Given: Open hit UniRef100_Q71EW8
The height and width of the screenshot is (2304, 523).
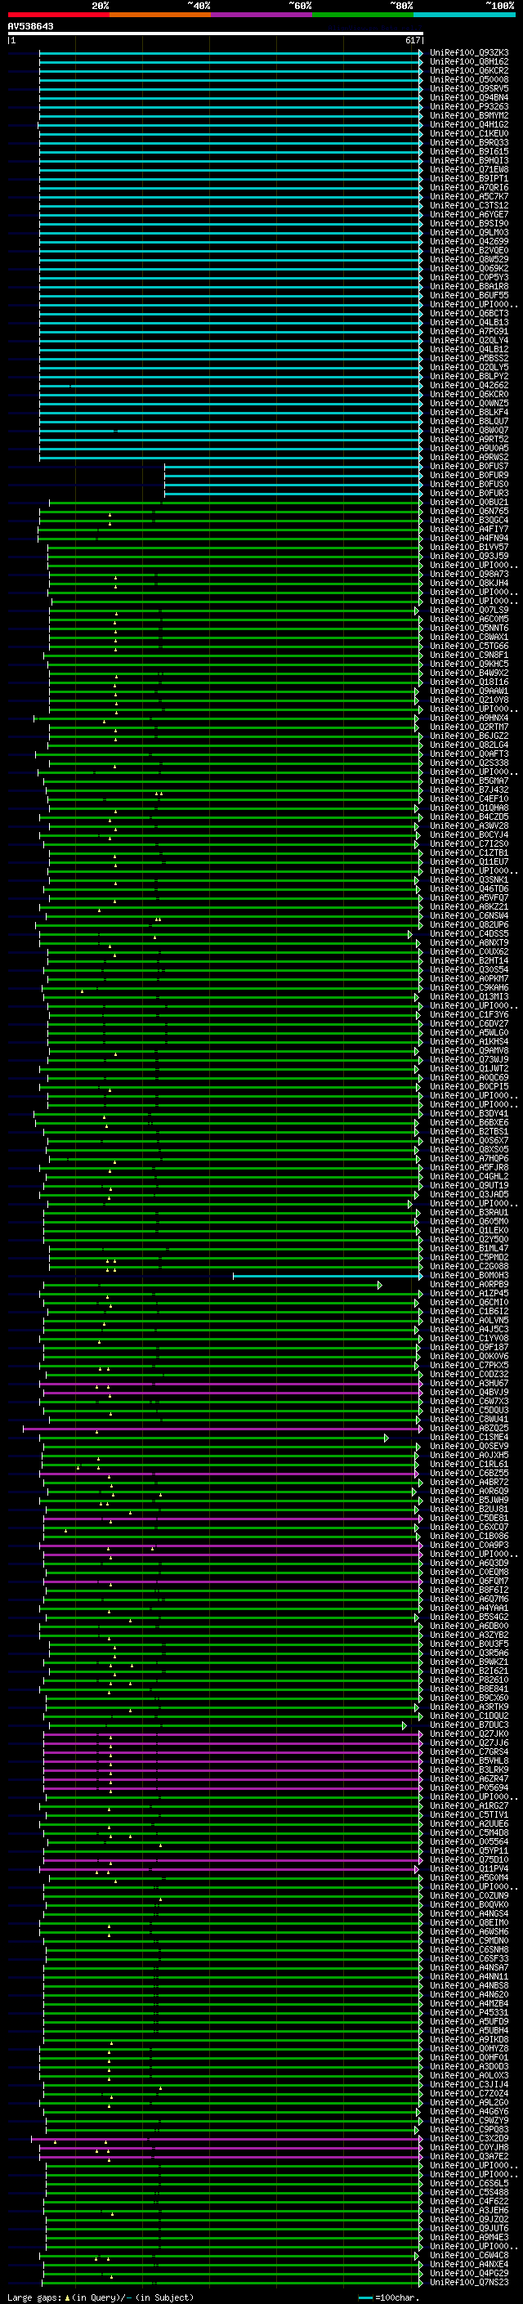Looking at the screenshot, I should [469, 170].
